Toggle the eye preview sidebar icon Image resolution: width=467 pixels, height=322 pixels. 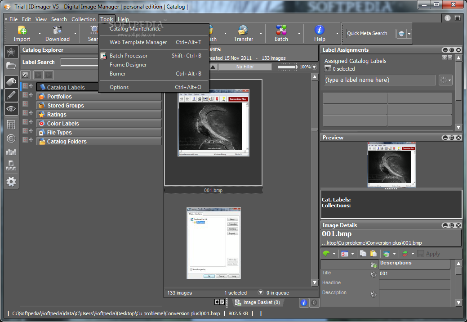click(x=11, y=109)
